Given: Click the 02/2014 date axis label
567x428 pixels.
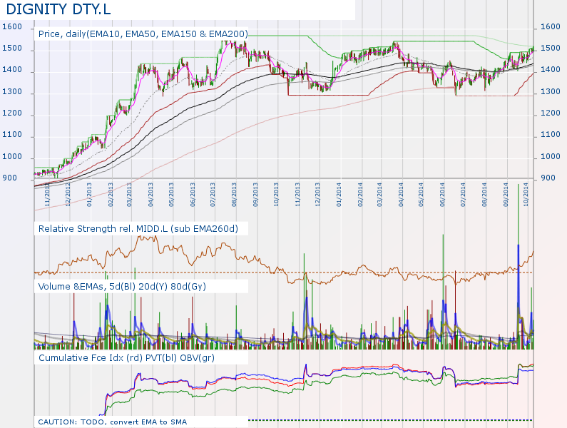Looking at the screenshot, I should click(360, 195).
